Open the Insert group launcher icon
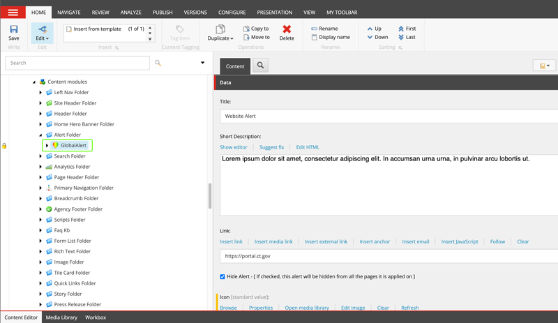The image size is (558, 323). [117, 47]
